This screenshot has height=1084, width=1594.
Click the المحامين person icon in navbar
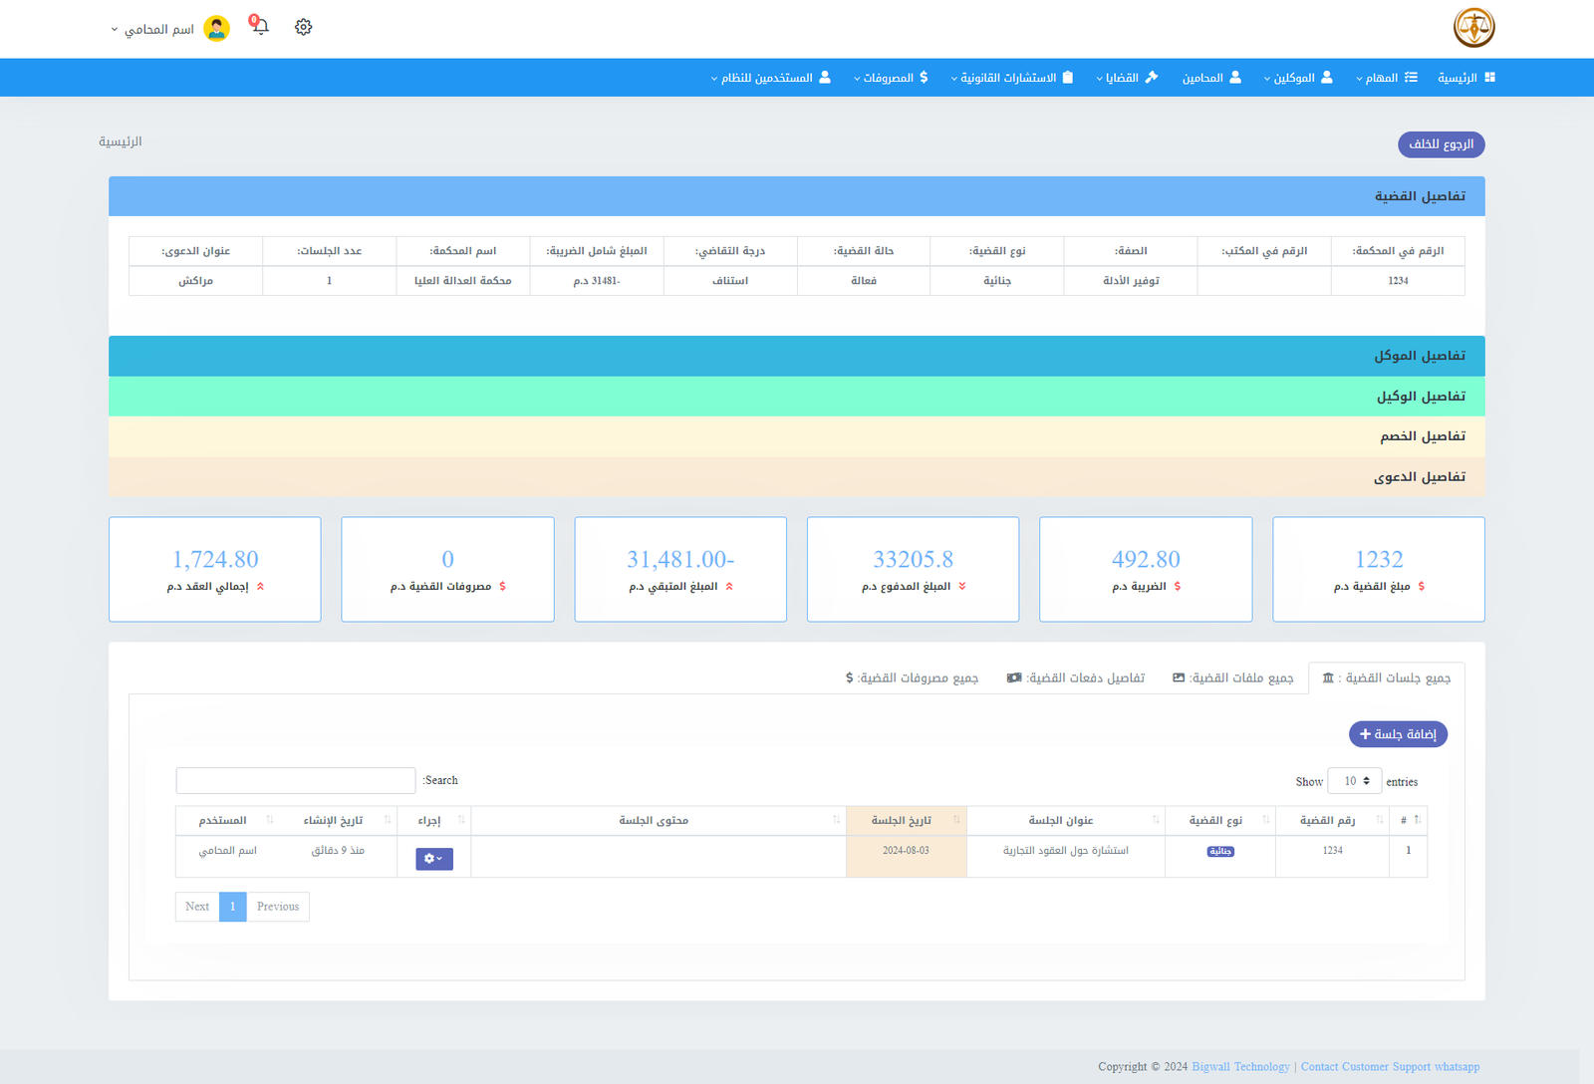pyautogui.click(x=1235, y=77)
